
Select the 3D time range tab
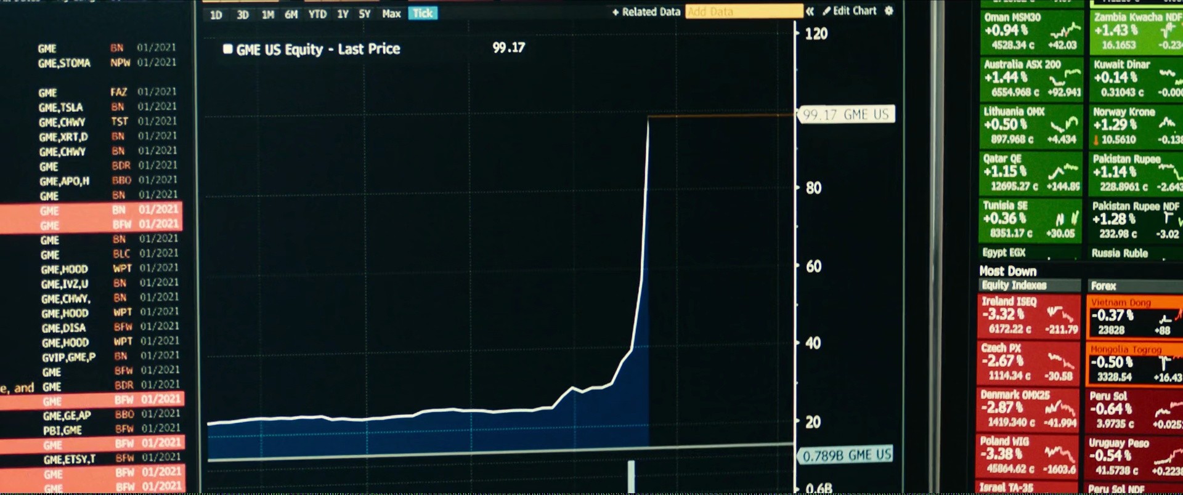pos(243,15)
